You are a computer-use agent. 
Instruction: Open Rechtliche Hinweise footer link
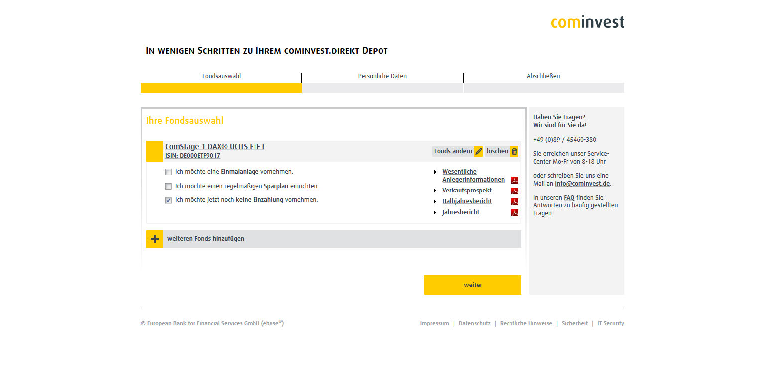pos(526,324)
